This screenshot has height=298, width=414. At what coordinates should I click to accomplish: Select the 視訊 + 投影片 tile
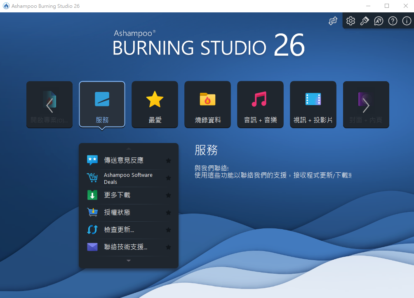[x=313, y=104]
